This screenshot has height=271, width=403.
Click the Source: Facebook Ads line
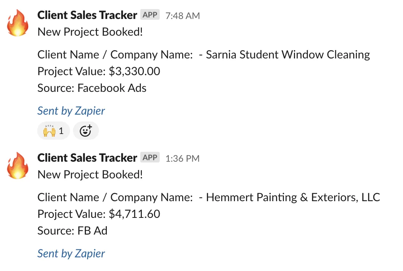click(x=92, y=88)
